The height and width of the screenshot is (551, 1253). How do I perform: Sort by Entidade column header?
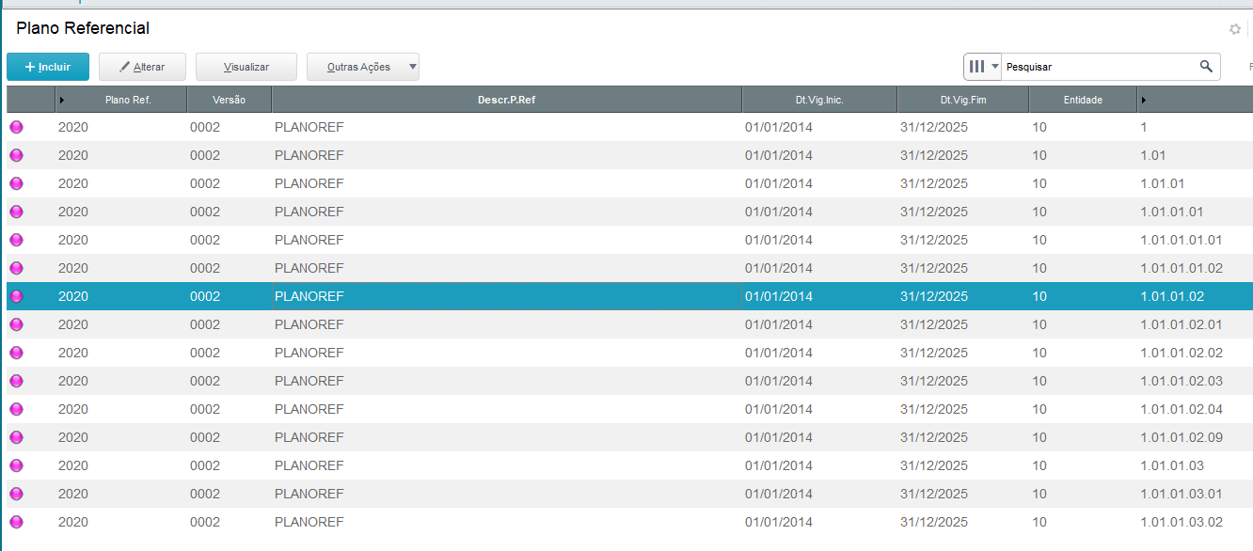tap(1083, 100)
